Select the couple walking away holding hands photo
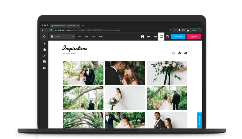This screenshot has height=139, width=242. pos(167,98)
